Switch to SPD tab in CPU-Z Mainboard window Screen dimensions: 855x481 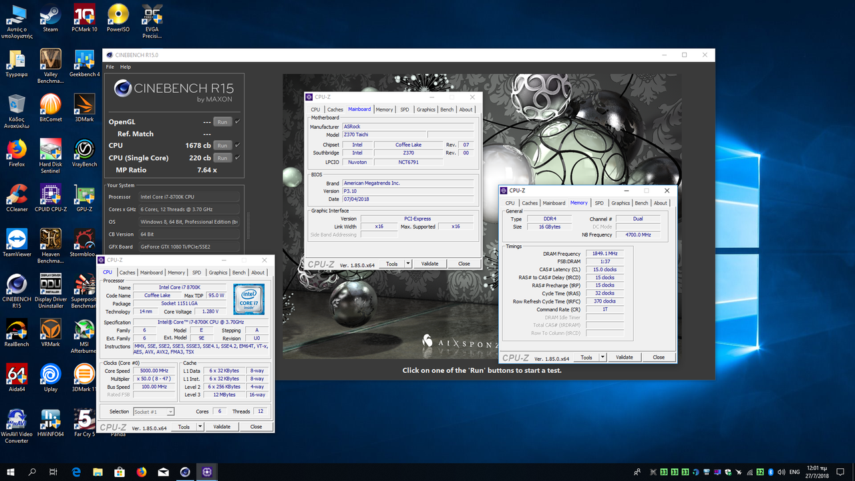click(405, 110)
